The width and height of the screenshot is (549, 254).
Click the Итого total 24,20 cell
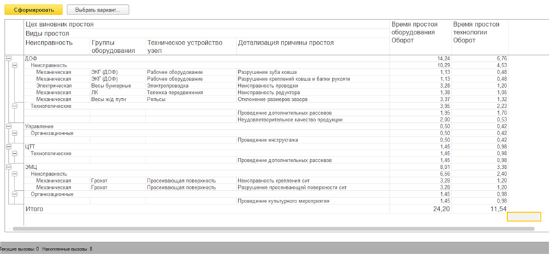pyautogui.click(x=421, y=209)
